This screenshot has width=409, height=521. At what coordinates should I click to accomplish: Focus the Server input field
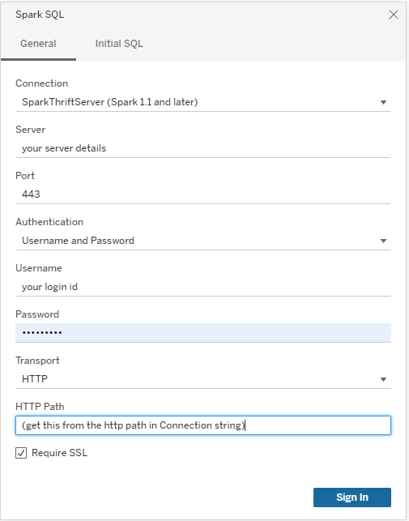(203, 148)
